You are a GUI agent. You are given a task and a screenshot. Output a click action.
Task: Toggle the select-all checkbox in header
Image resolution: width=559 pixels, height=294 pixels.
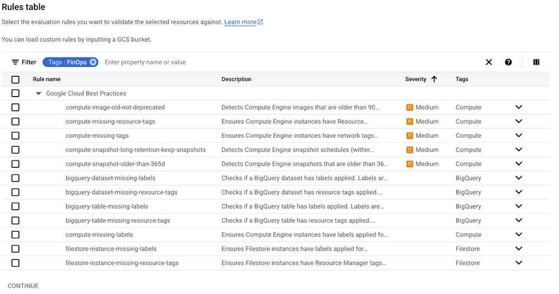16,79
